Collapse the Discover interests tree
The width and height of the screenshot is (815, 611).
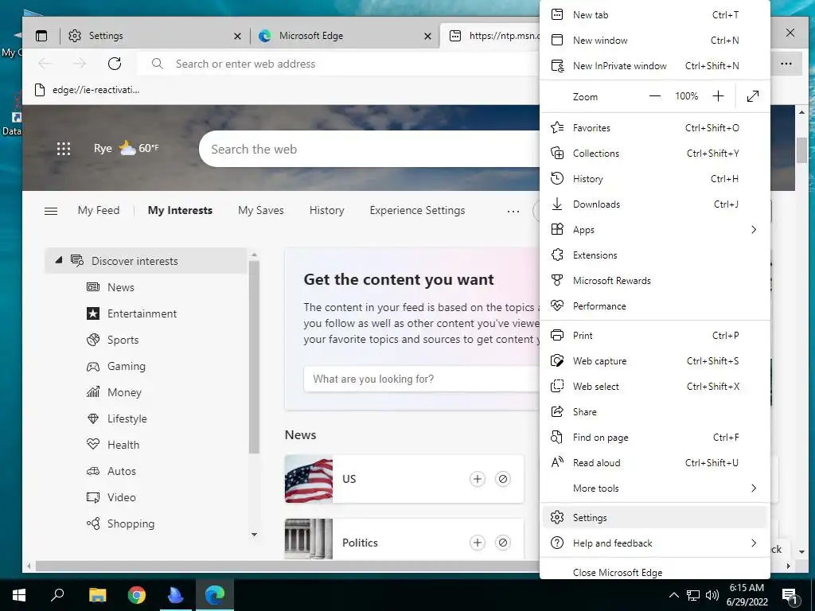point(59,260)
